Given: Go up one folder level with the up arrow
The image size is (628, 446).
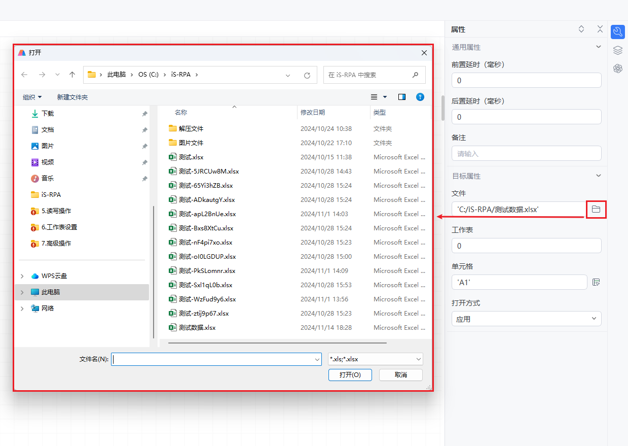Looking at the screenshot, I should (72, 75).
